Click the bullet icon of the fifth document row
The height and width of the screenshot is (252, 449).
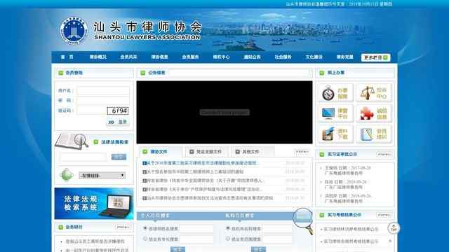(x=145, y=198)
